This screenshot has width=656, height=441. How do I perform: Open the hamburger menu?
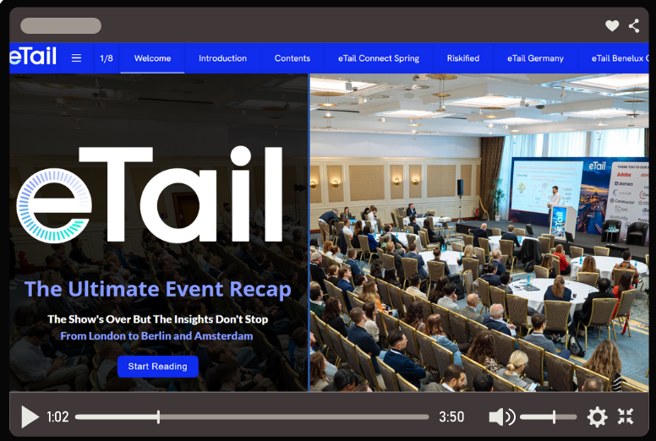tap(76, 58)
